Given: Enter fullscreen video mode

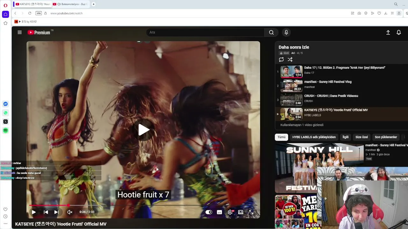Looking at the screenshot, I should click(251, 212).
